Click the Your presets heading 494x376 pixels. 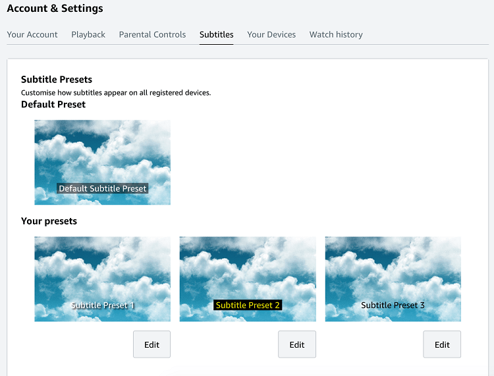49,221
